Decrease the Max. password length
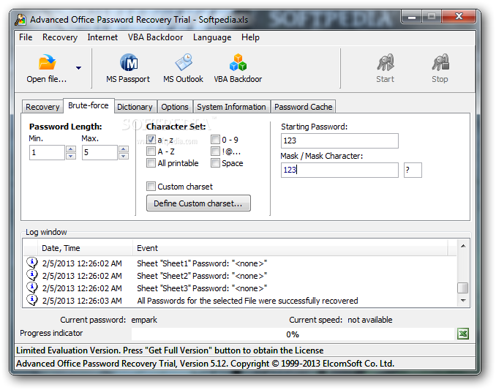The width and height of the screenshot is (496, 390). (124, 156)
